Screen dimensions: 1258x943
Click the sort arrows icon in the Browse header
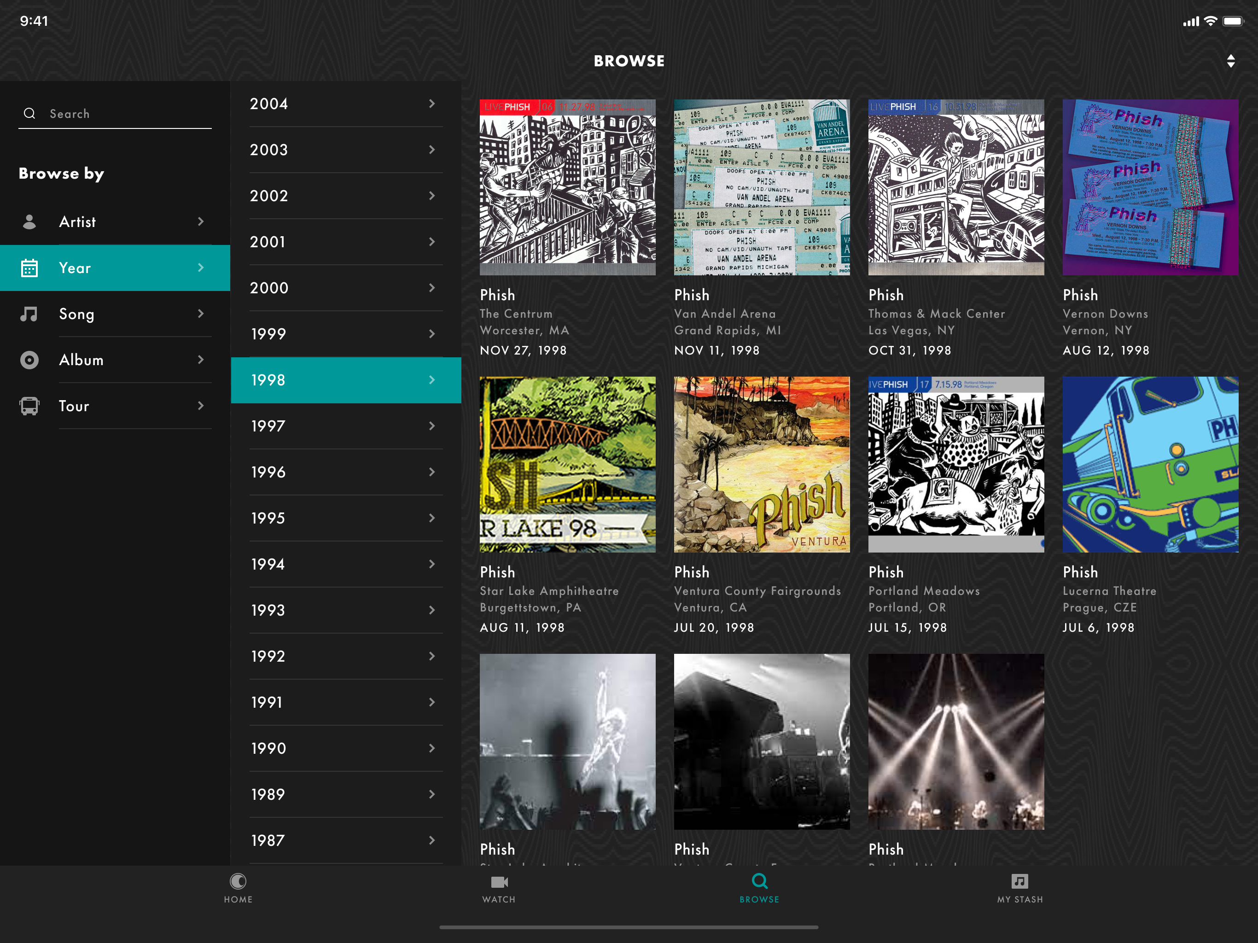tap(1230, 61)
